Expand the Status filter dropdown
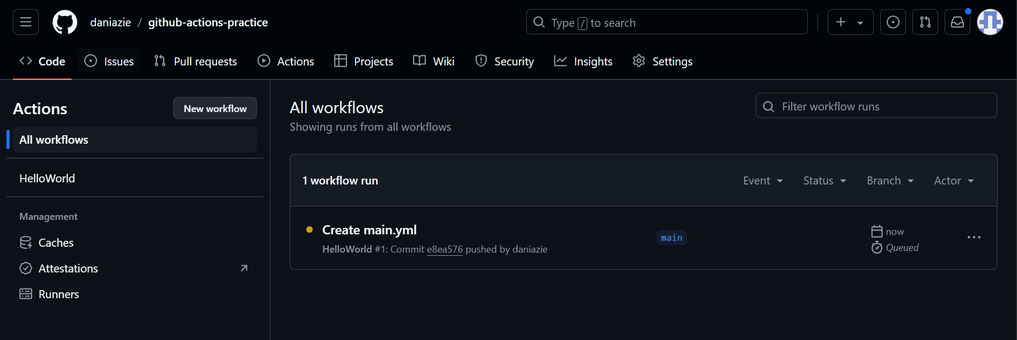 coord(824,181)
